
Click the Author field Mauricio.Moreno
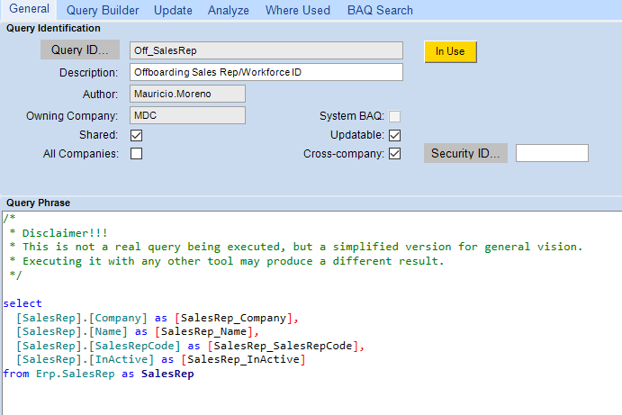click(187, 94)
